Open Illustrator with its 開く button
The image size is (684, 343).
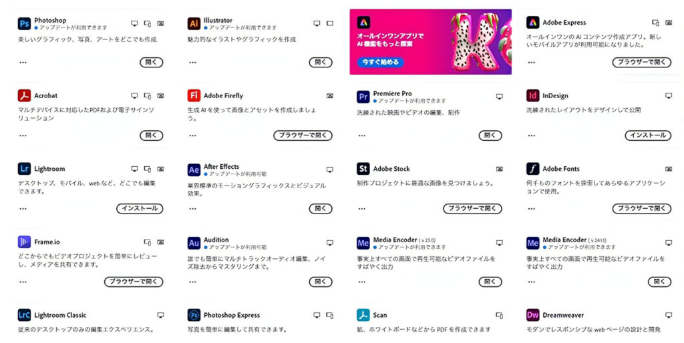(x=321, y=62)
